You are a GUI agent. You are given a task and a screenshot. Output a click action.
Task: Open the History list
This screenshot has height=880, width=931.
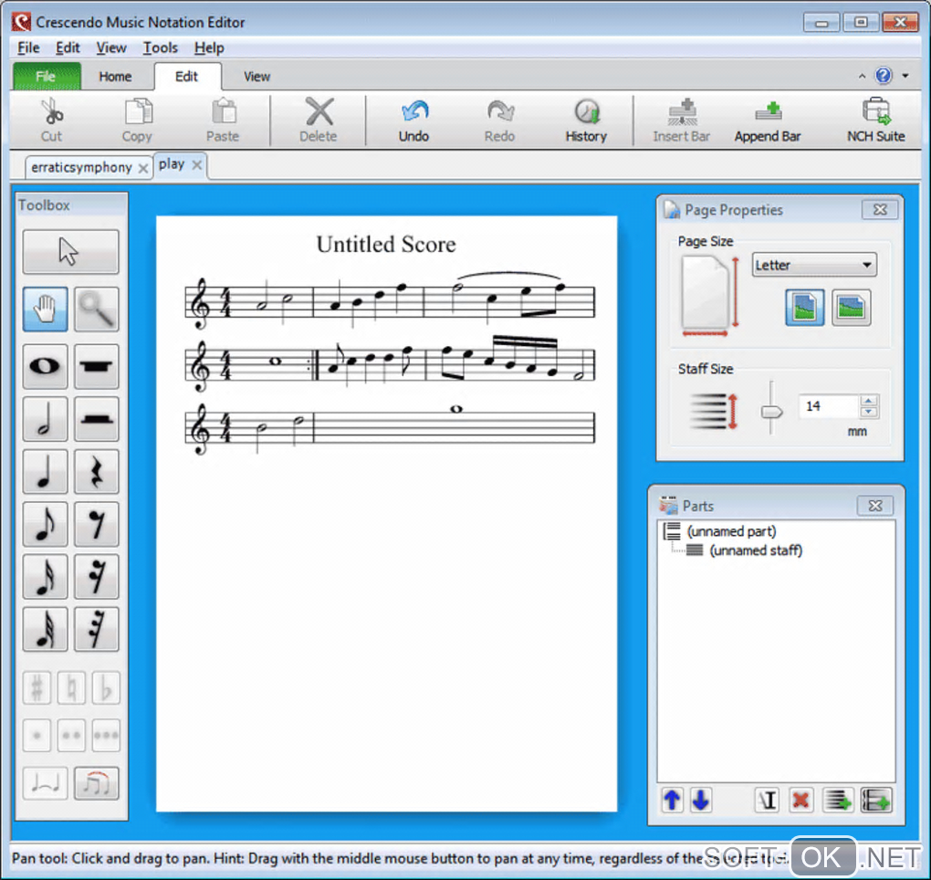586,120
